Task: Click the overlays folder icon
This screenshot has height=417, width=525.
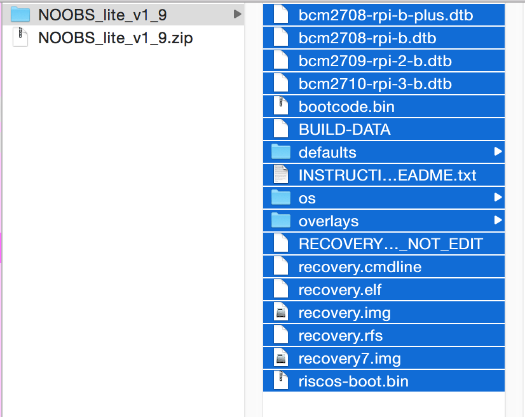Action: (280, 221)
